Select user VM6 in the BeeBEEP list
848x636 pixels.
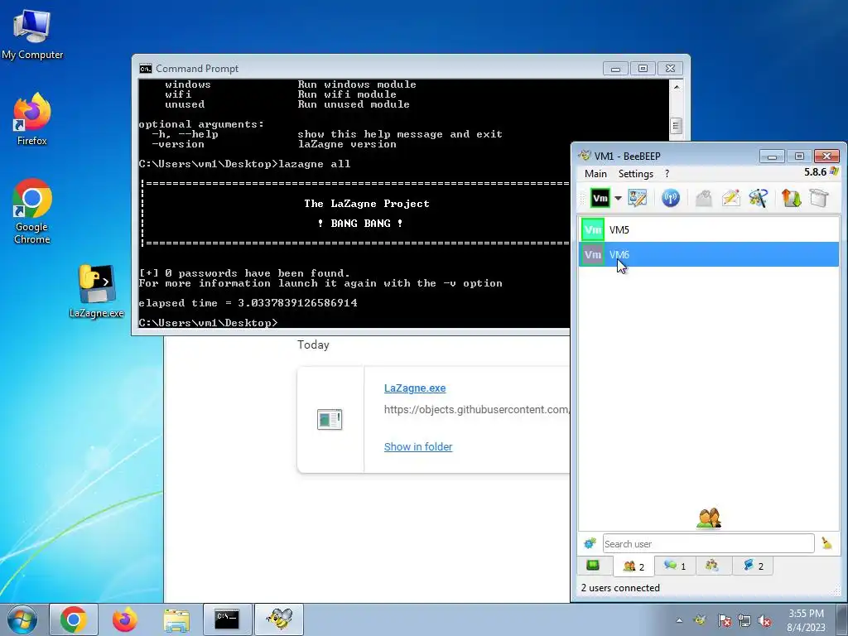(x=709, y=254)
